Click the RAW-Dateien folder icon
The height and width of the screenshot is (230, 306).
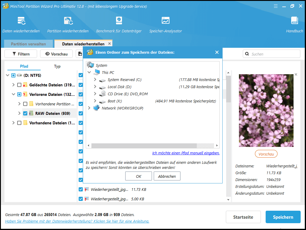click(31, 113)
